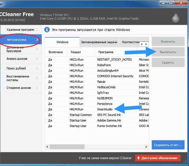Open browser add-ons (браузеров) section

pos(21,49)
